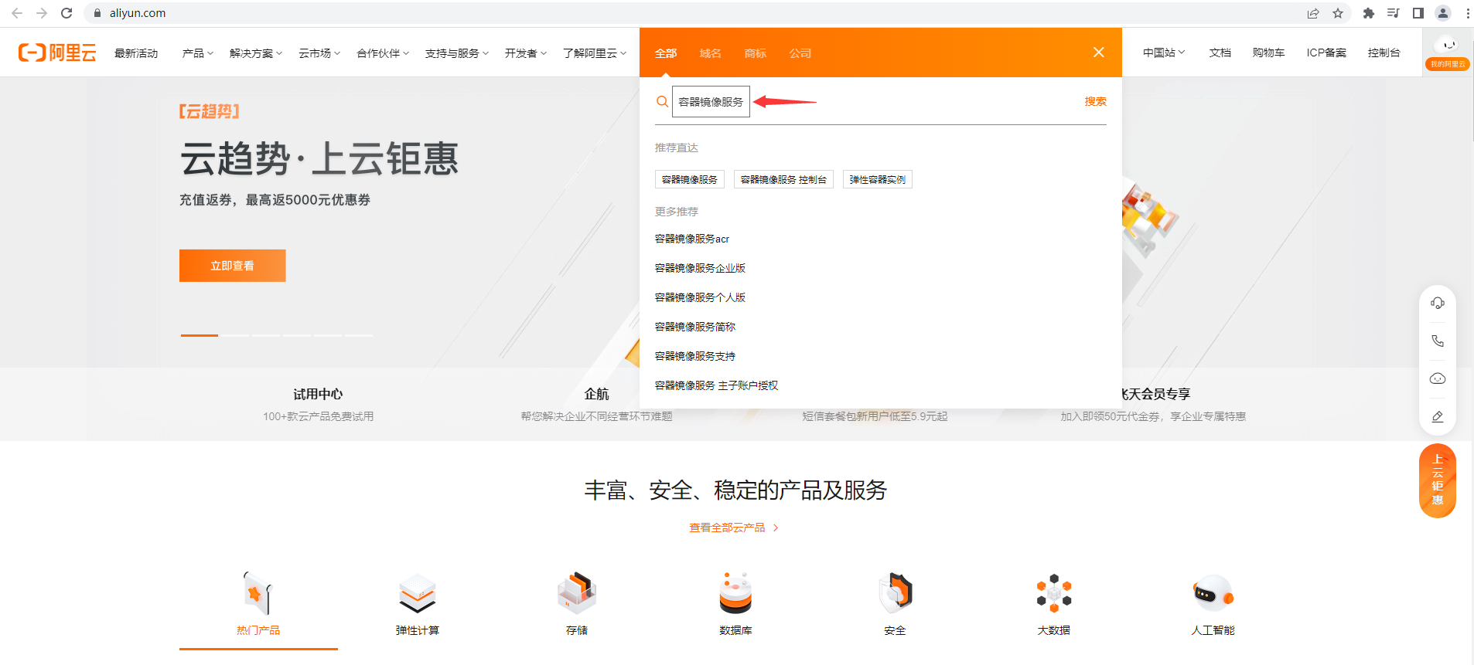
Task: Switch to the 公司 search tab
Action: [x=800, y=53]
